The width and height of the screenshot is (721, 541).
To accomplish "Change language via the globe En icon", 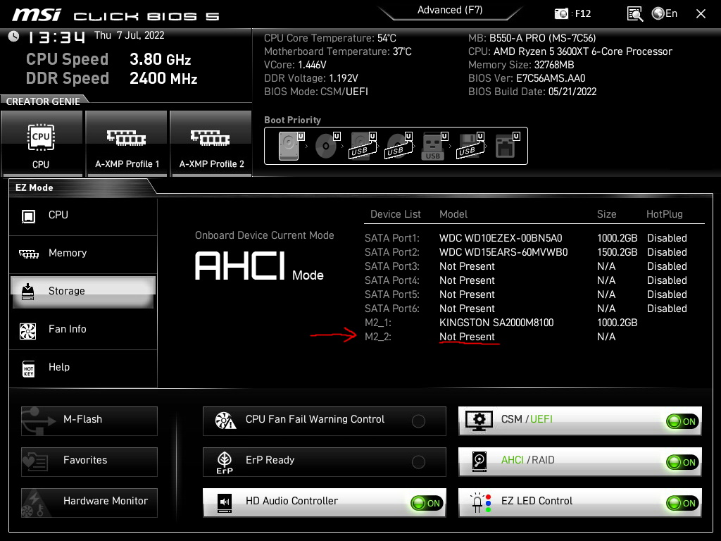I will pos(665,13).
